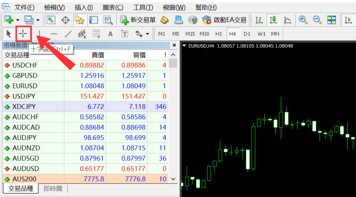
Task: Select the text tool labeled A
Action: coord(110,34)
